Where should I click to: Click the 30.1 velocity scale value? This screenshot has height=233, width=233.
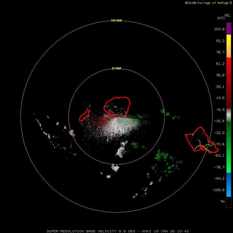tap(220, 87)
